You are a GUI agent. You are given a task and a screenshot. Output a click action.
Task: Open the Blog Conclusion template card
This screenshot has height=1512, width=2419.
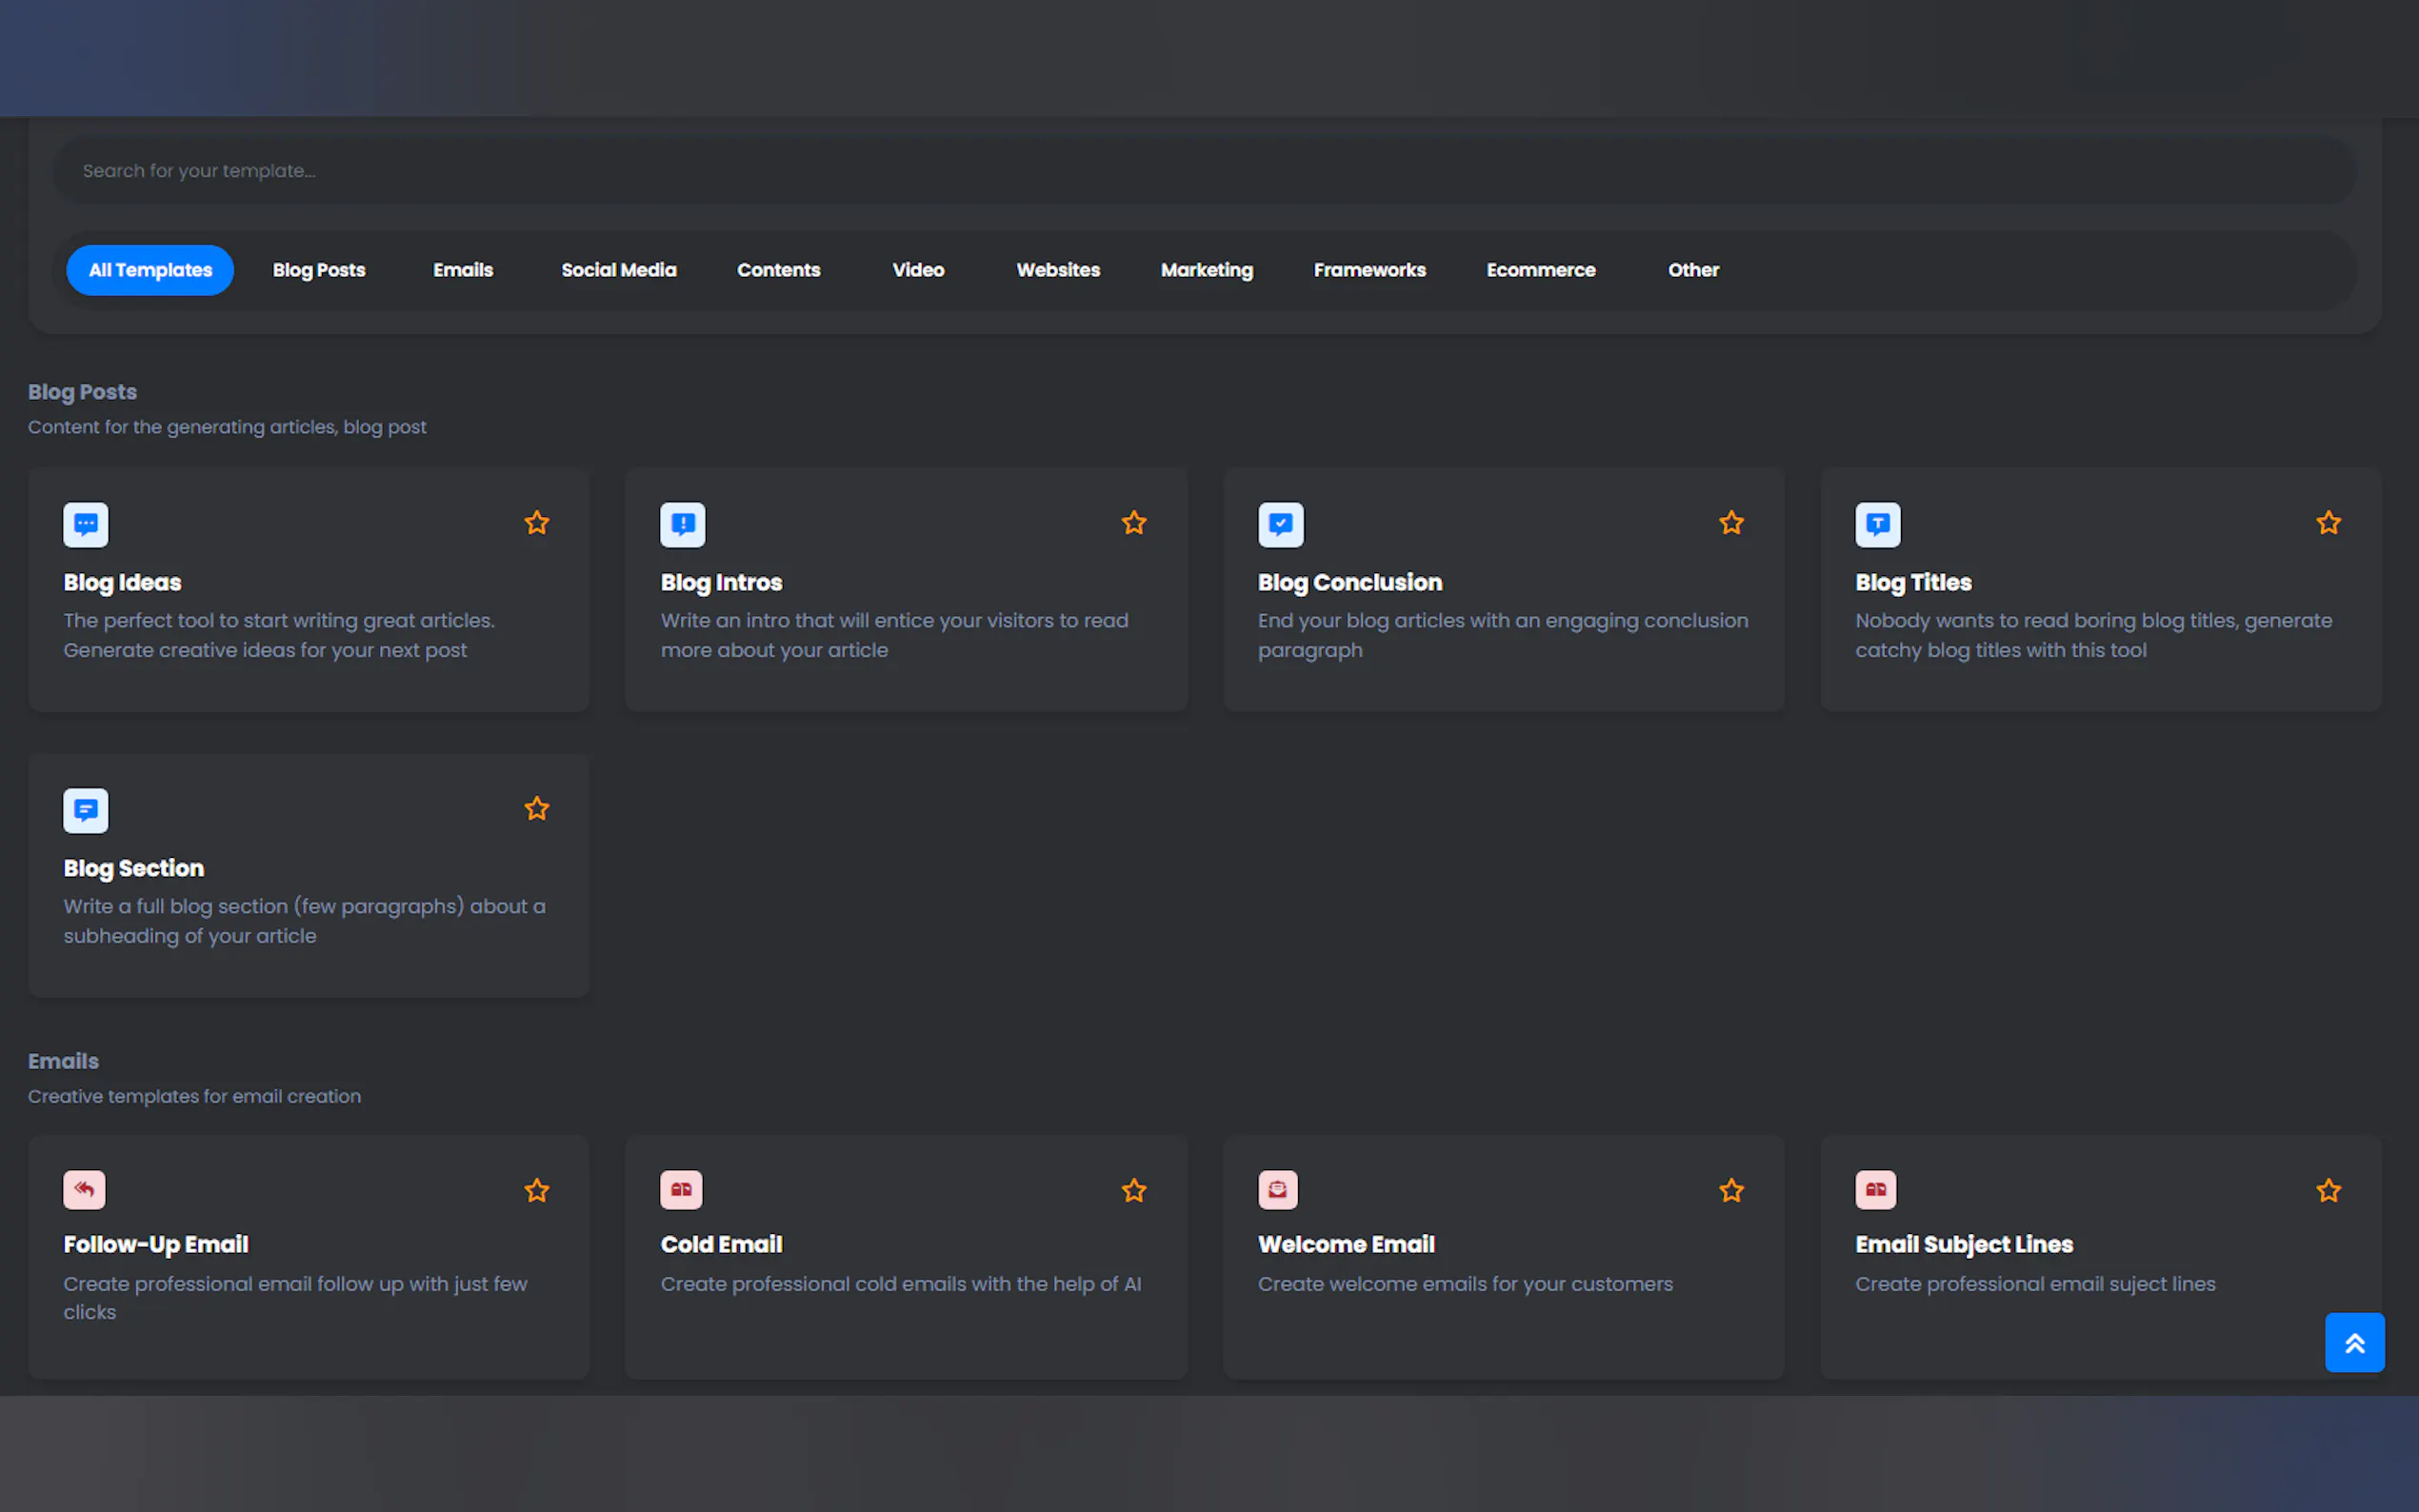click(1349, 583)
